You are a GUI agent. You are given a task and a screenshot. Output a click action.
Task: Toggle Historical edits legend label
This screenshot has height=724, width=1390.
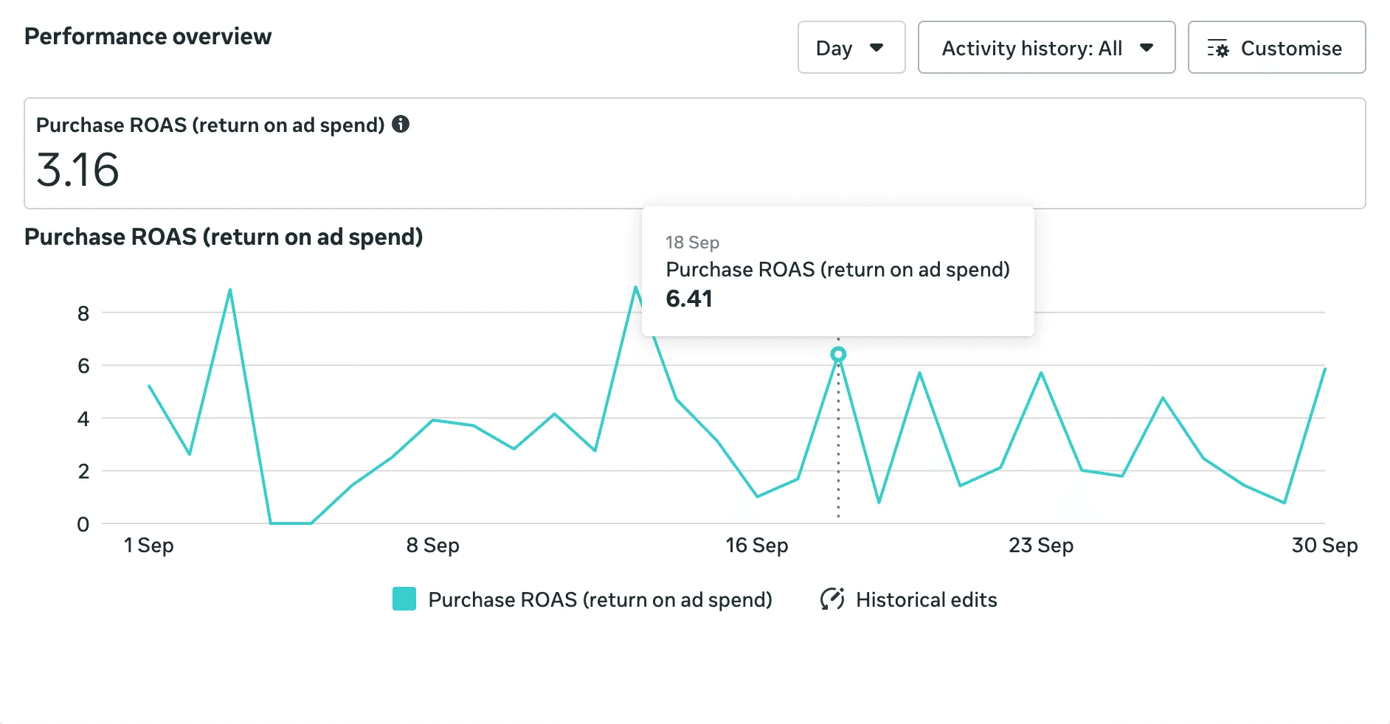click(926, 599)
